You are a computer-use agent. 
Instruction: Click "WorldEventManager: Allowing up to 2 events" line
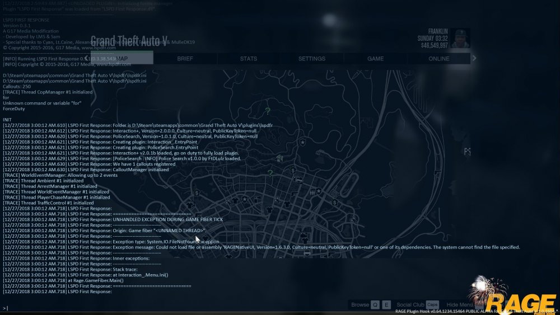(60, 175)
